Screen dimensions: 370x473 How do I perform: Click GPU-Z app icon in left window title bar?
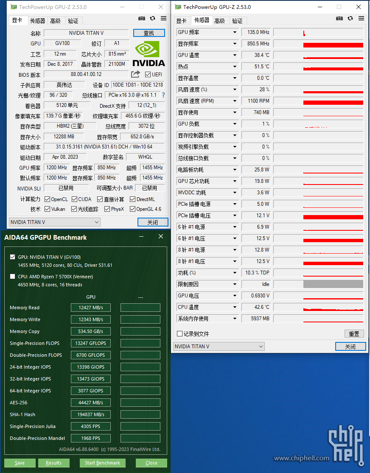coord(14,7)
